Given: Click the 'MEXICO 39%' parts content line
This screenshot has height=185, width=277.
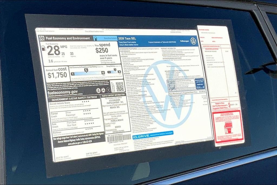Looking at the screenshot, I should point(115,107).
